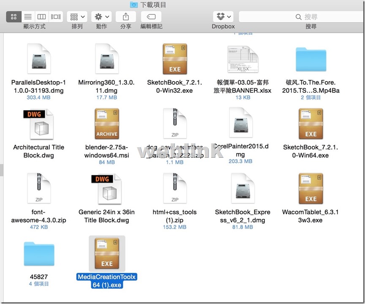Image resolution: width=365 pixels, height=304 pixels.
Task: Switch to cover flow view
Action: pos(56,17)
